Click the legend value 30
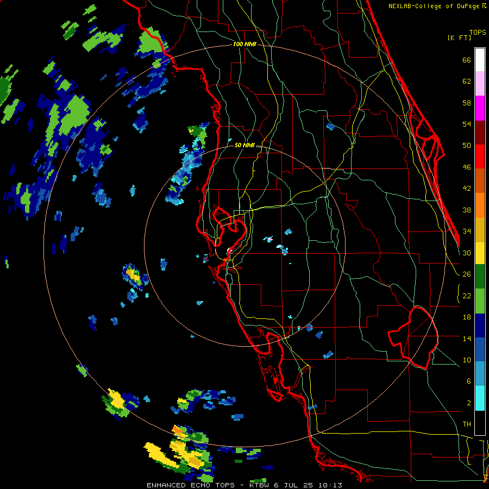The height and width of the screenshot is (489, 489). 467,253
